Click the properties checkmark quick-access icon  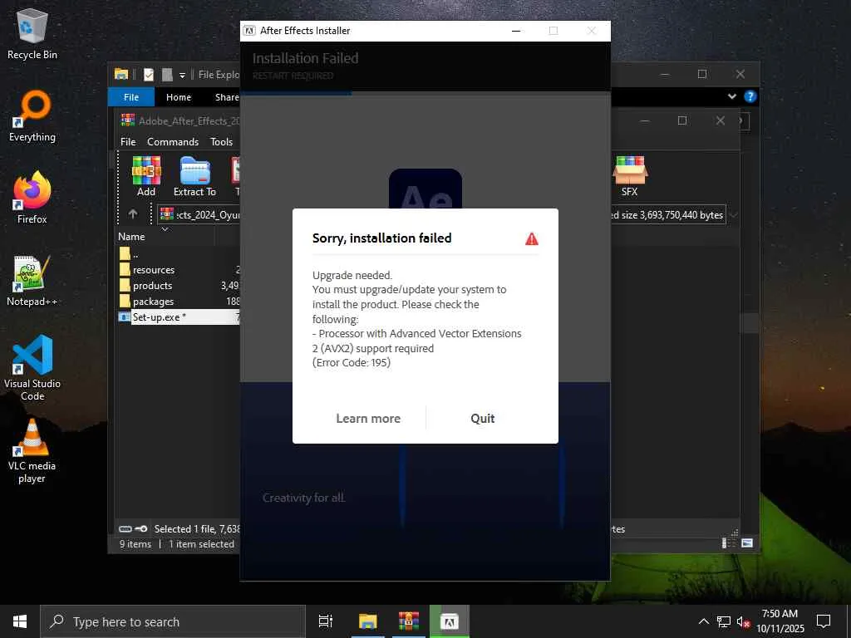click(x=149, y=74)
